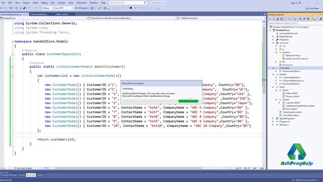
Task: Open the Tools menu
Action: point(71,3)
